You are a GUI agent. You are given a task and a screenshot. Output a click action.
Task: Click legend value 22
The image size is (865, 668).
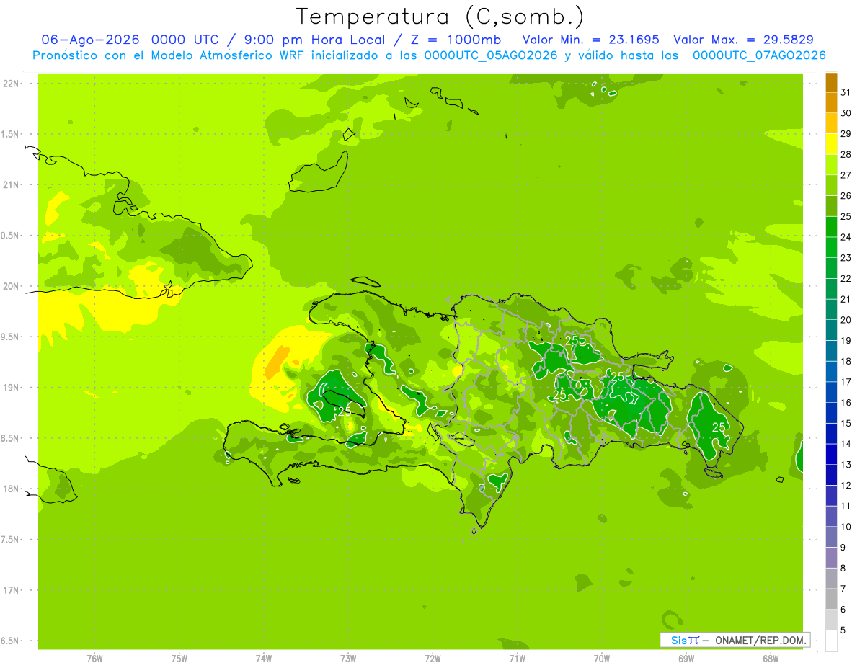(x=846, y=278)
